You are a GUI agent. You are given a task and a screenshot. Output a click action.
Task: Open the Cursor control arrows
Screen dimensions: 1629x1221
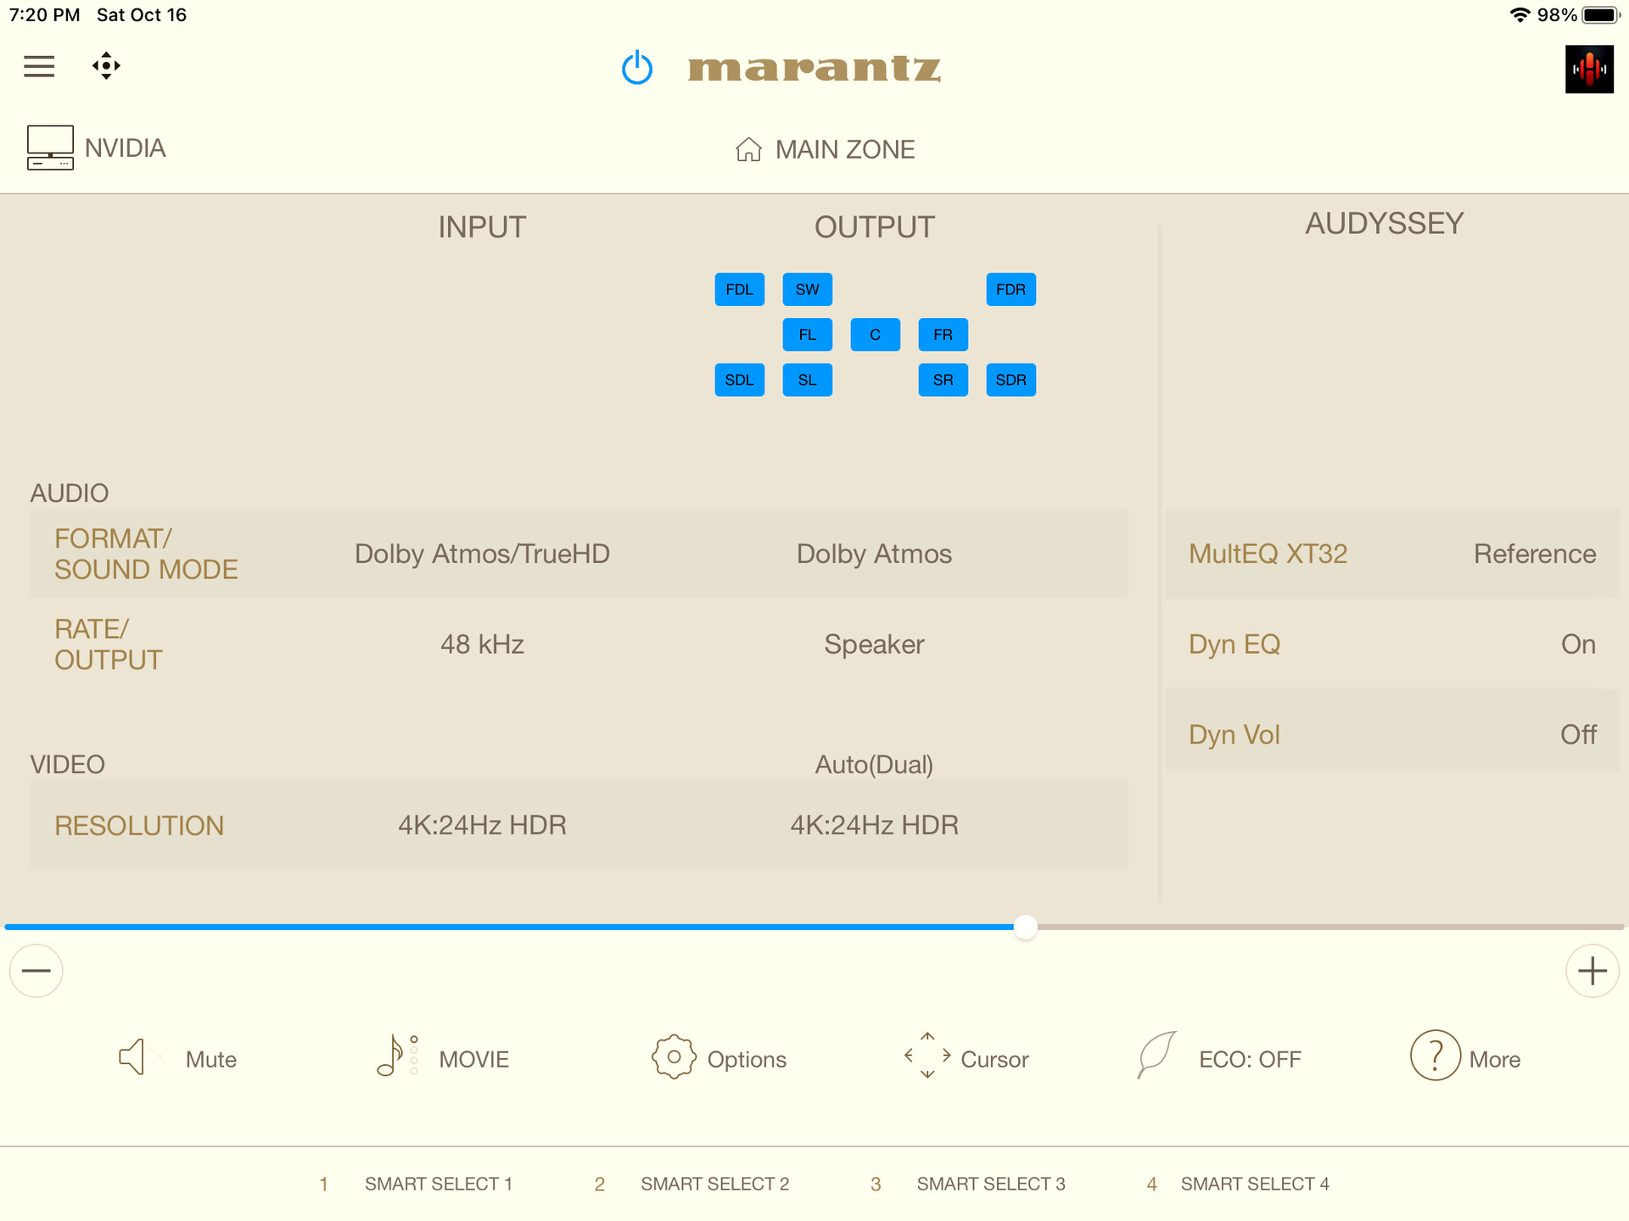tap(927, 1057)
